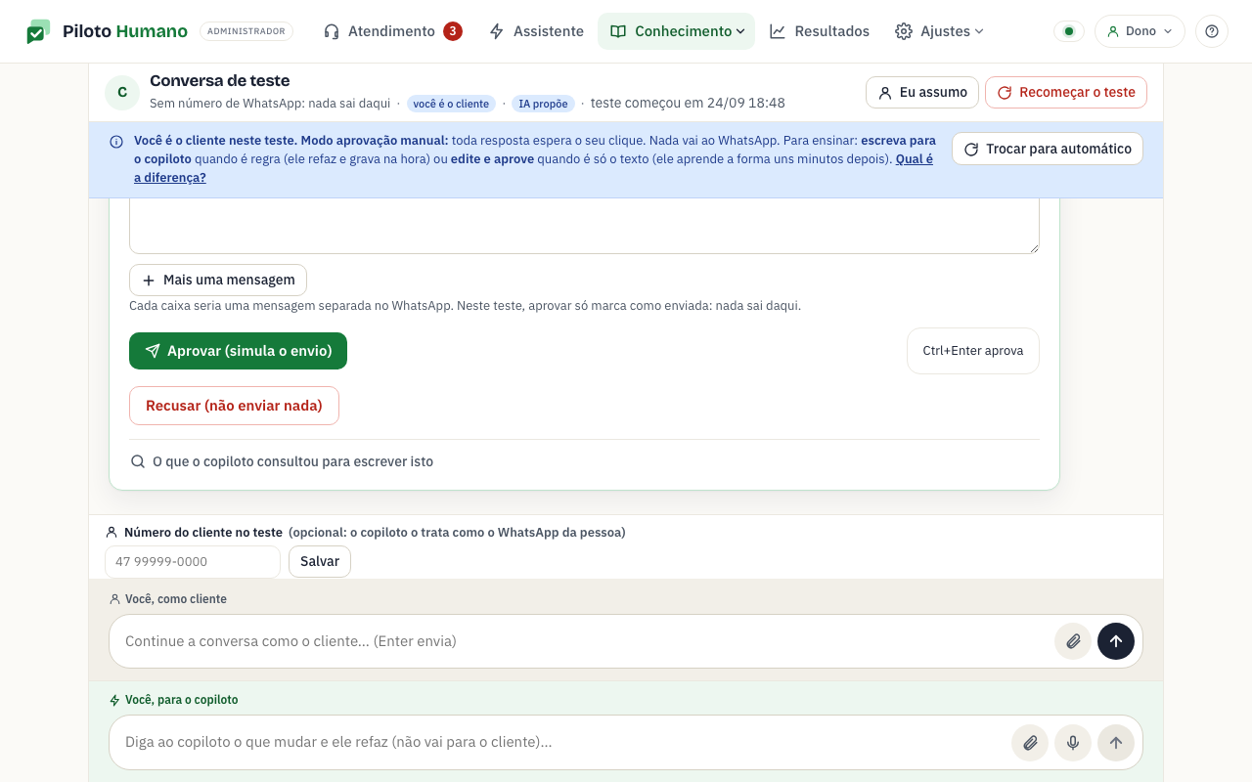Image resolution: width=1252 pixels, height=782 pixels.
Task: Click teste começou em 24/09 18:48 text
Action: click(688, 104)
